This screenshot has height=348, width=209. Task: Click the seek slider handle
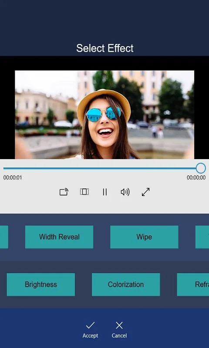[x=201, y=168]
